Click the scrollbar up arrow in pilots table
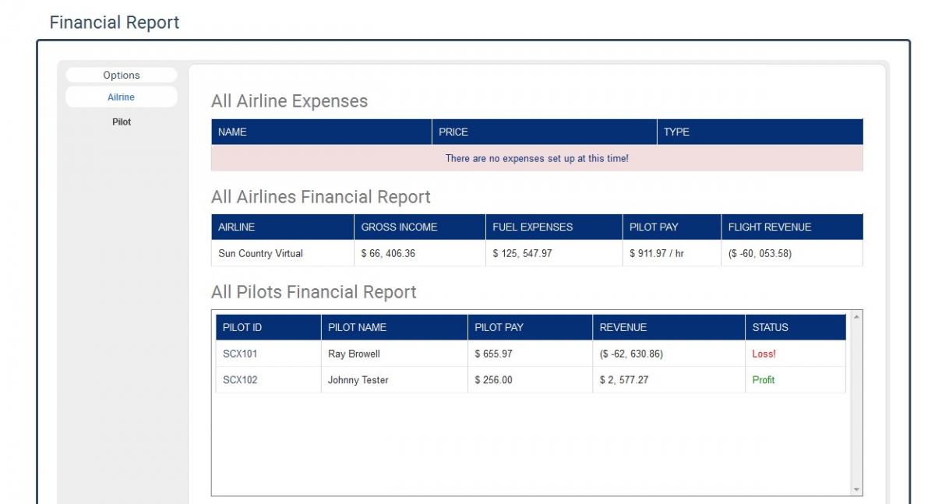The height and width of the screenshot is (504, 935). tap(857, 316)
